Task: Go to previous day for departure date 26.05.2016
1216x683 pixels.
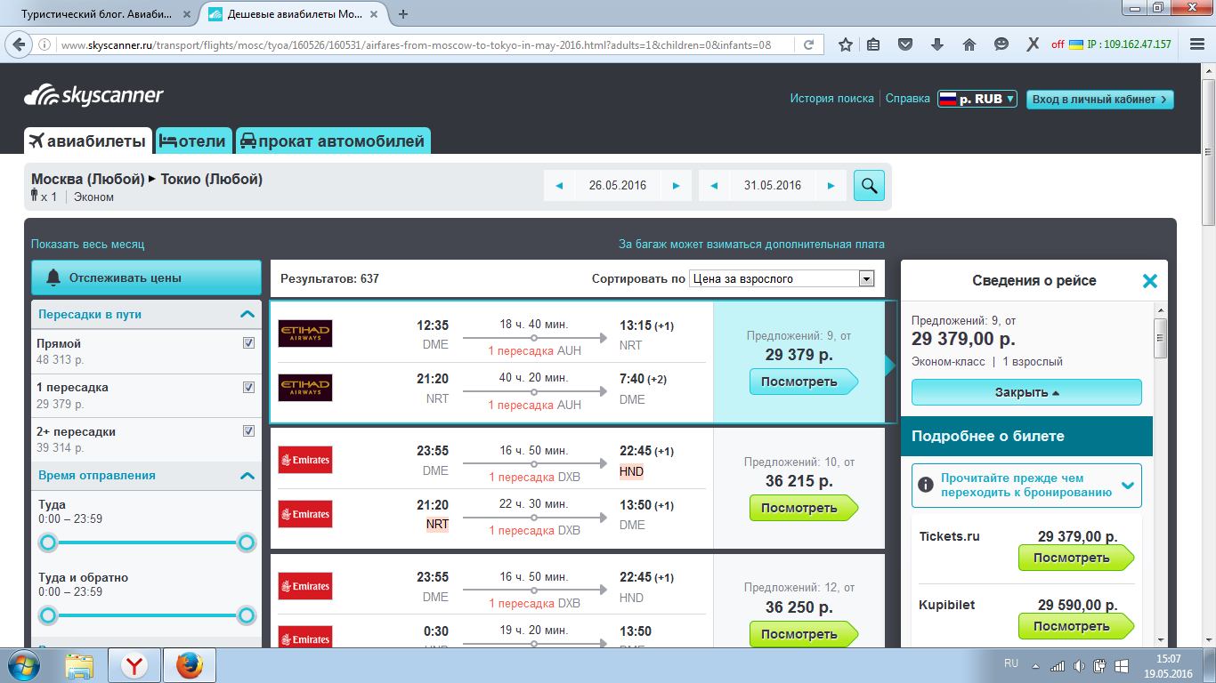Action: pos(559,186)
